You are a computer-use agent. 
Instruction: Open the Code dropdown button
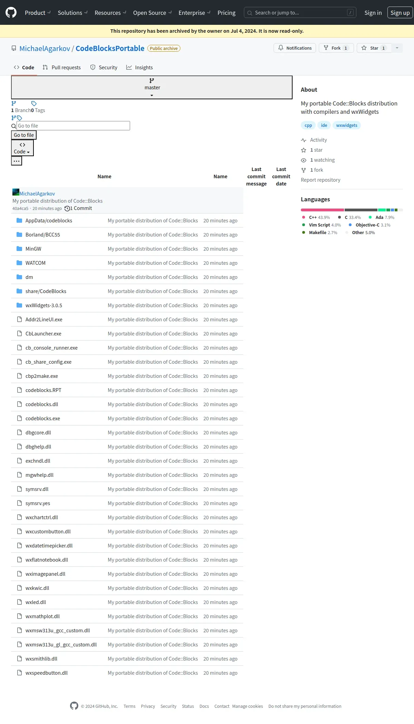(x=22, y=148)
